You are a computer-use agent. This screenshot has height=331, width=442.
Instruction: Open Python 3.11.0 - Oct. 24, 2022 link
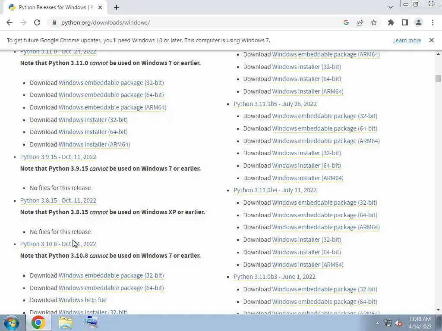click(58, 52)
